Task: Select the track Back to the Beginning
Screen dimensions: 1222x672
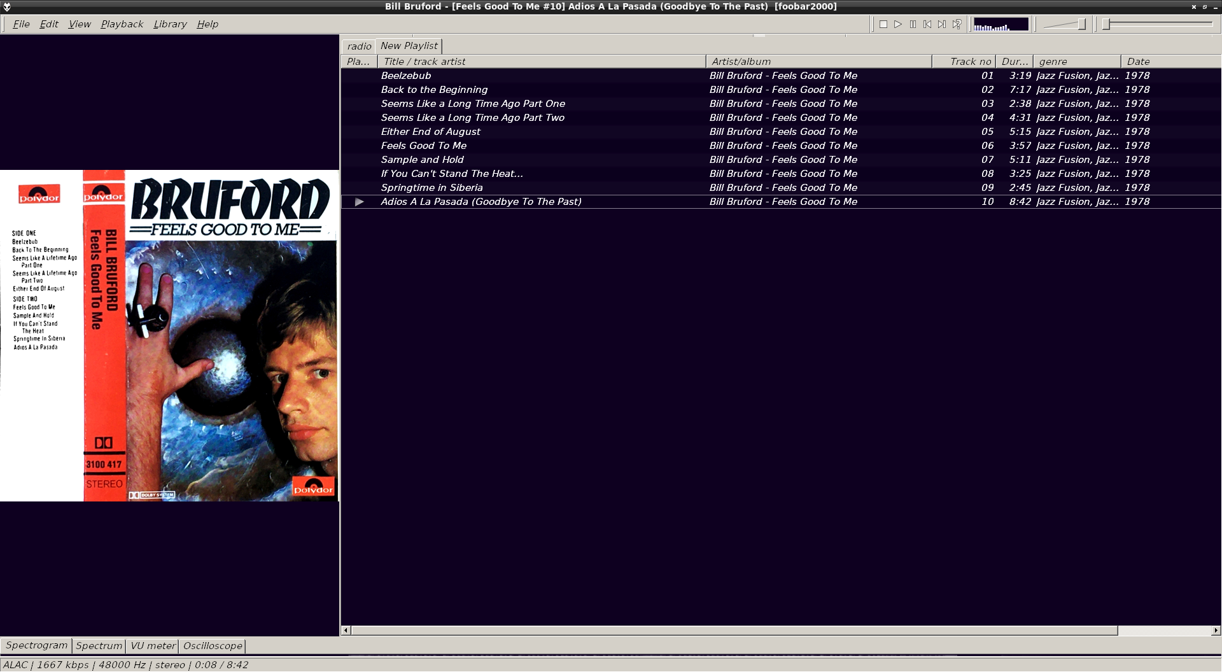Action: pyautogui.click(x=781, y=90)
